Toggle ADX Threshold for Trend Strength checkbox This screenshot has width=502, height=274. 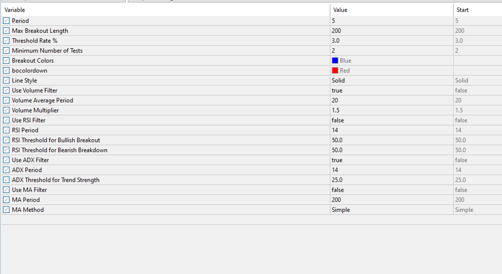point(6,180)
